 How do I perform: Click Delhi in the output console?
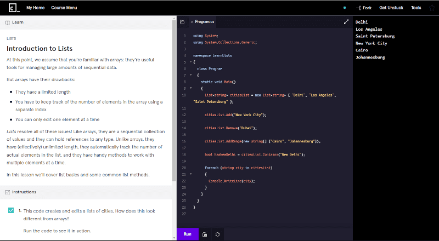[x=362, y=22]
